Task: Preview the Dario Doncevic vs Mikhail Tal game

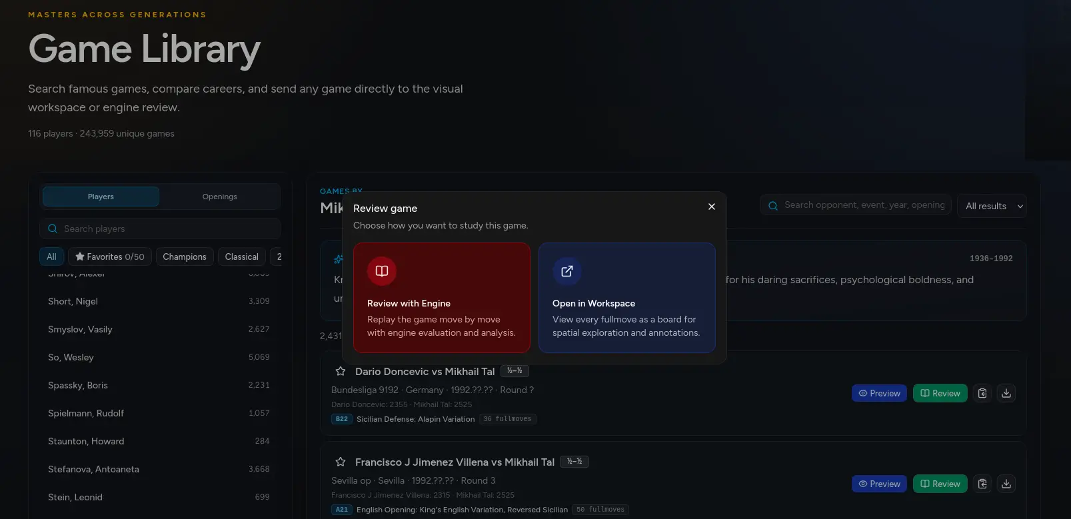Action: [x=880, y=393]
